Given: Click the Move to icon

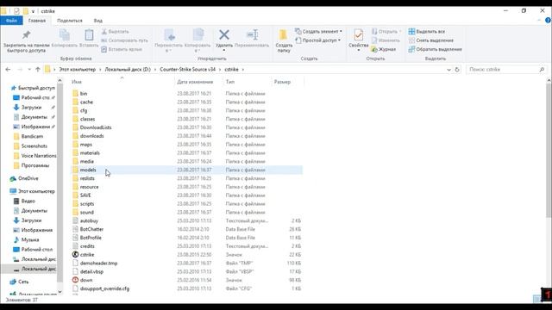Looking at the screenshot, I should point(169,35).
